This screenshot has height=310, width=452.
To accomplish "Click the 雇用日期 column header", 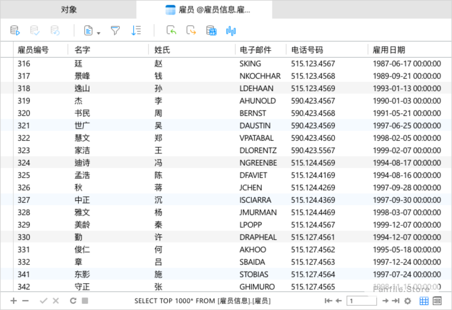I will [x=389, y=50].
